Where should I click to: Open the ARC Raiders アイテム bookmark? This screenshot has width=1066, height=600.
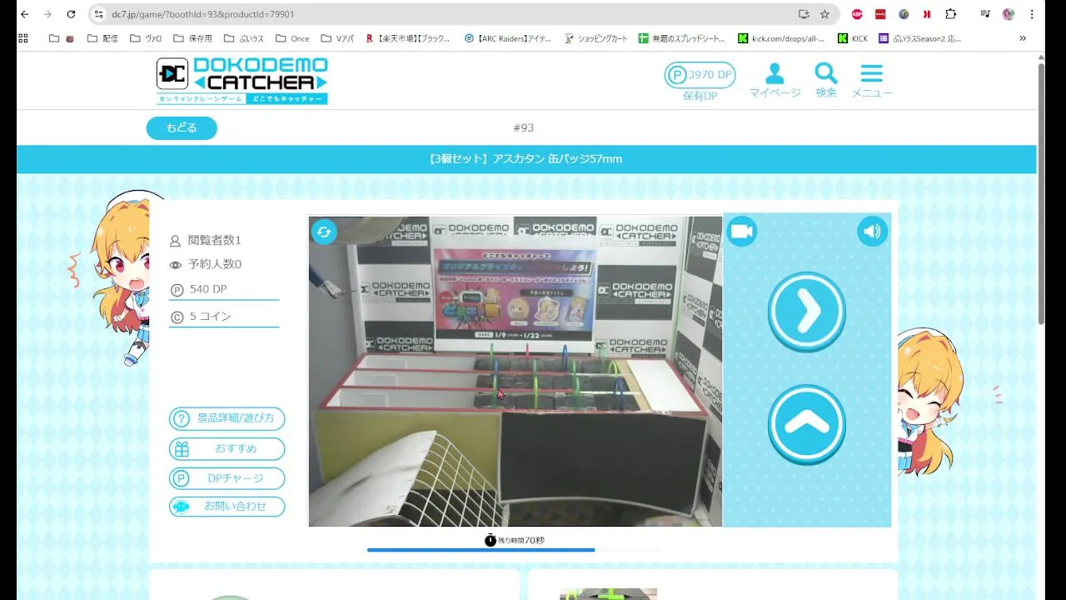(x=508, y=38)
